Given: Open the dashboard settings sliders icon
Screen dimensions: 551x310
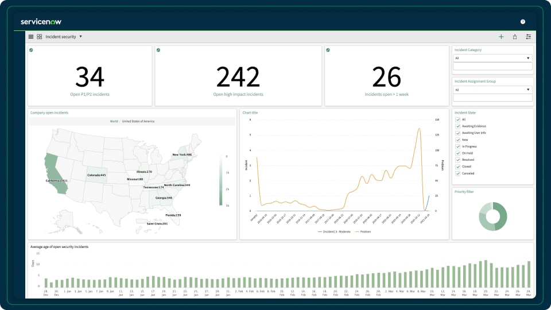Looking at the screenshot, I should click(x=529, y=37).
